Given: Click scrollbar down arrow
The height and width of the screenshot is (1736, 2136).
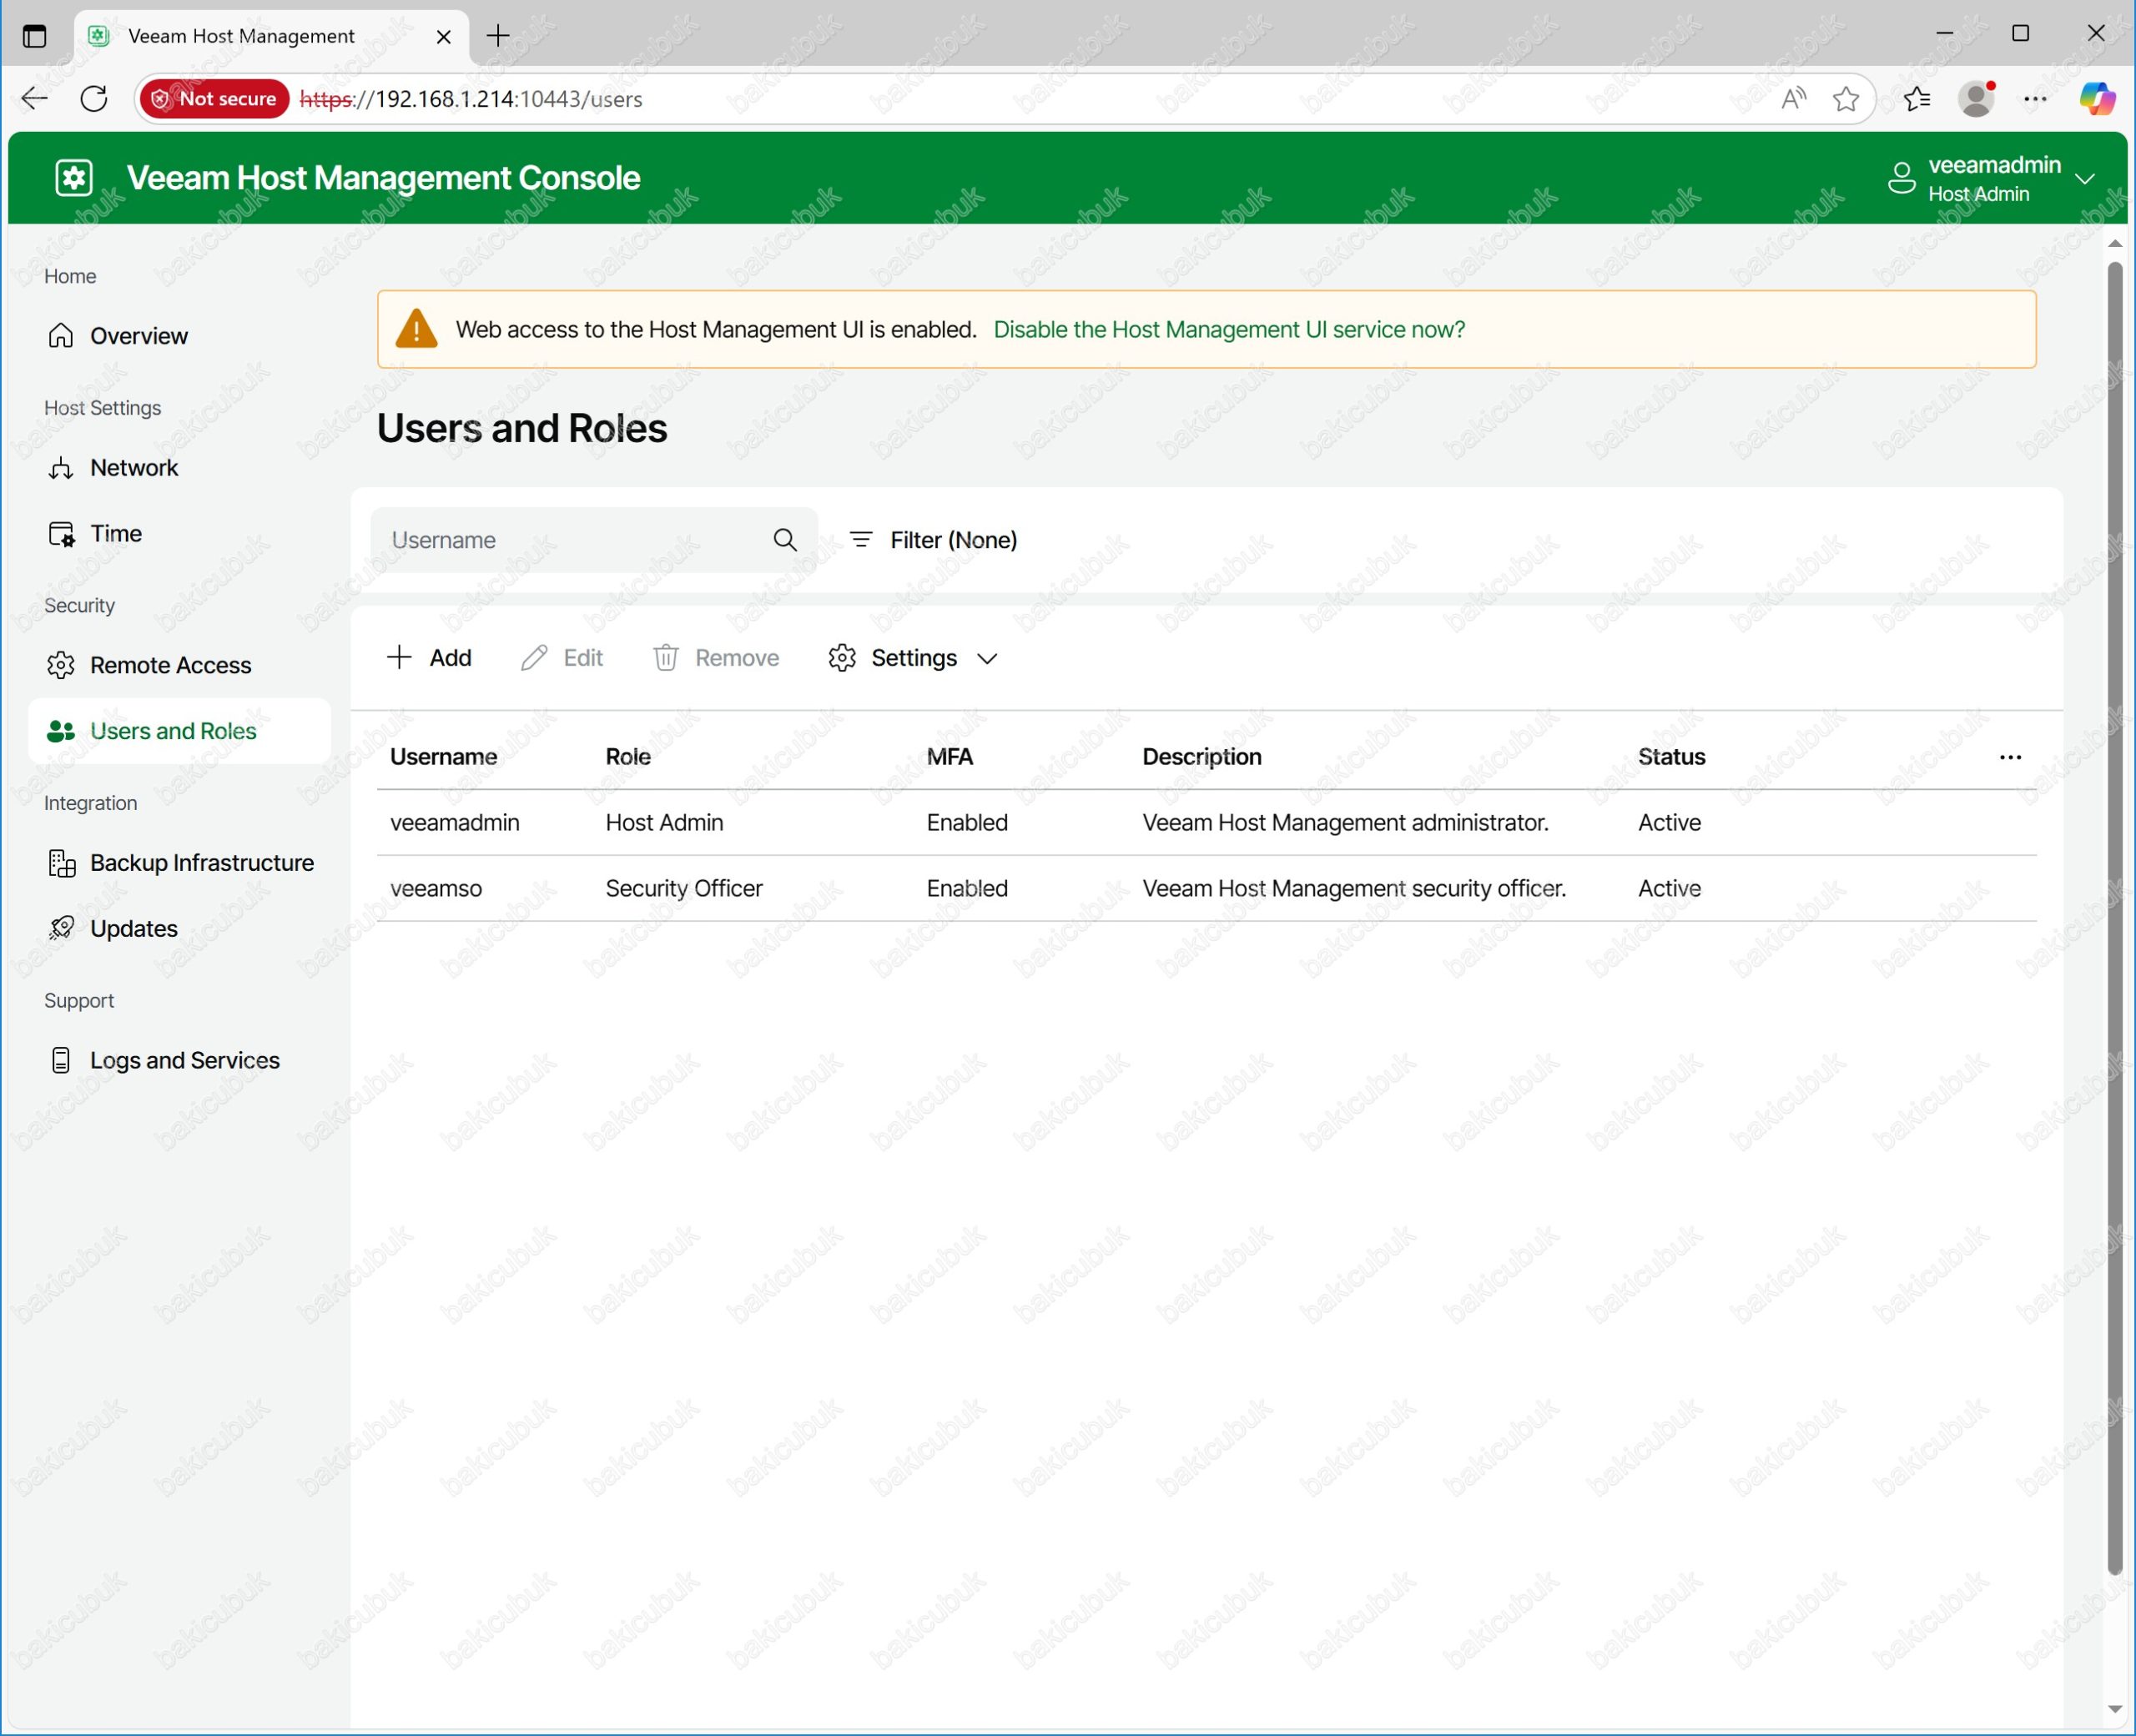Looking at the screenshot, I should point(2114,1709).
